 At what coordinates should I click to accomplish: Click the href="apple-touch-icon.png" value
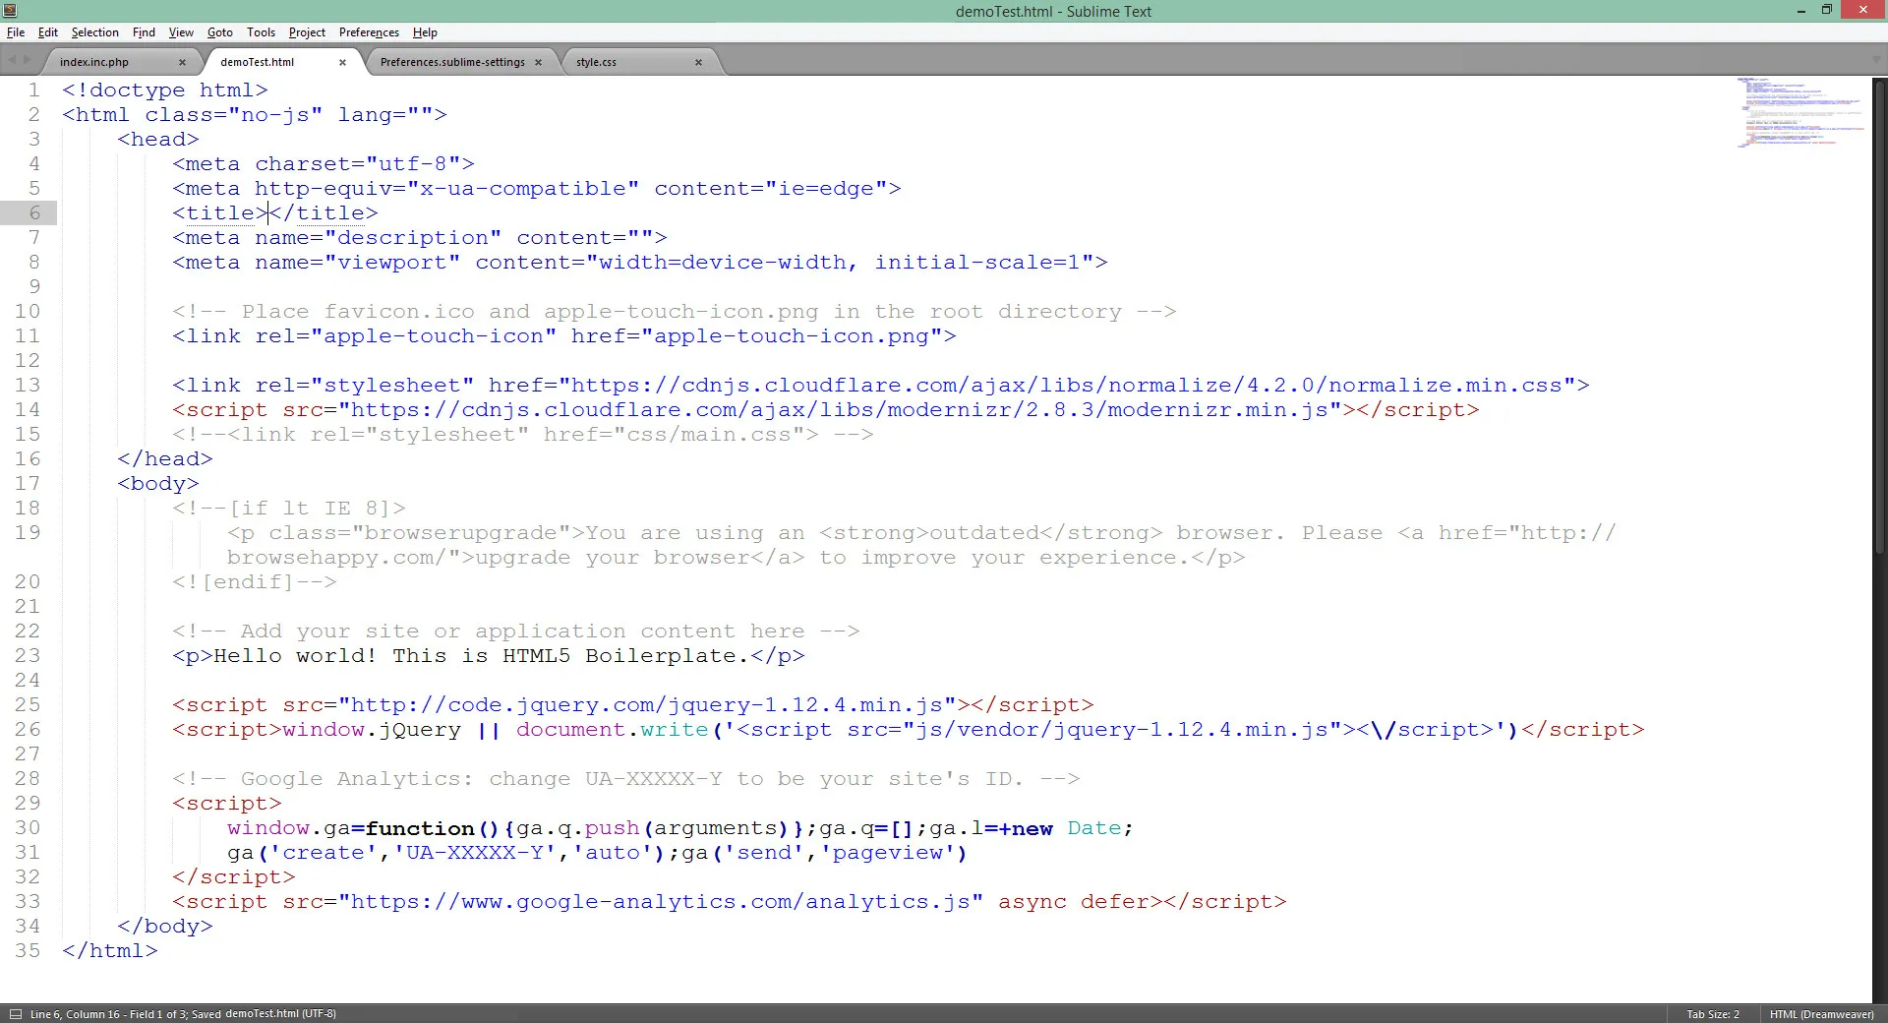coord(757,336)
